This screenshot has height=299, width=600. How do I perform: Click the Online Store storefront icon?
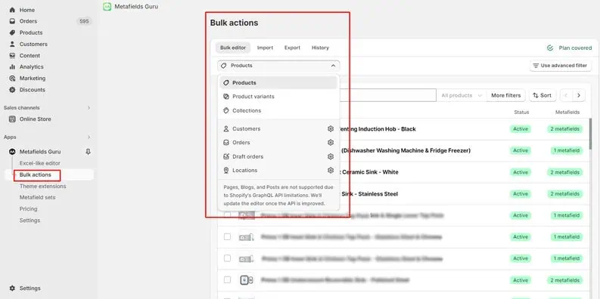coord(12,119)
